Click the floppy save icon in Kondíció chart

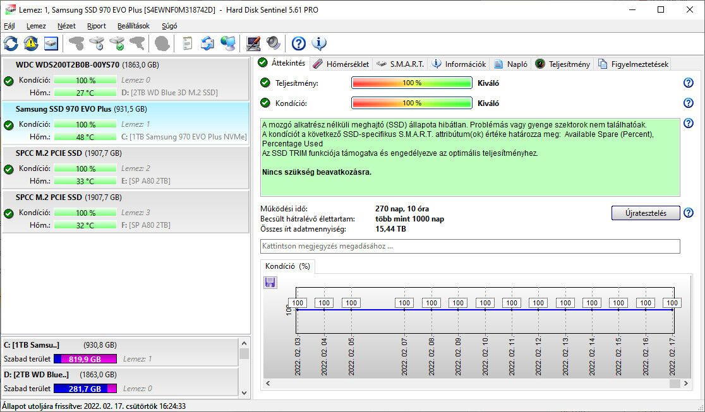(x=270, y=283)
